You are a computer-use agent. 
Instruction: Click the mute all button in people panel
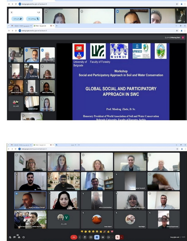pyautogui.click(x=33, y=19)
